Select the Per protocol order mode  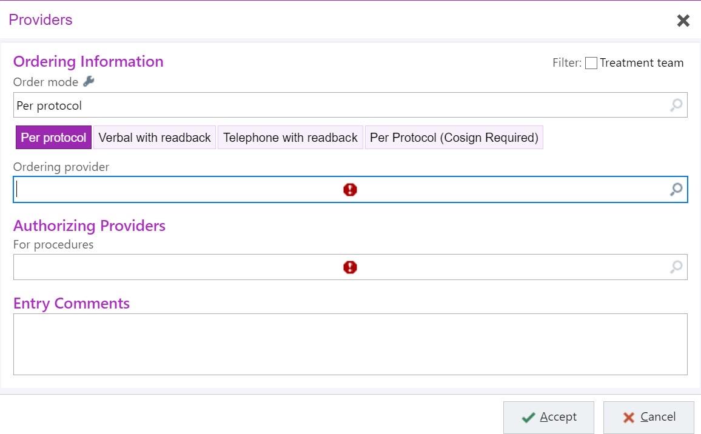(53, 138)
